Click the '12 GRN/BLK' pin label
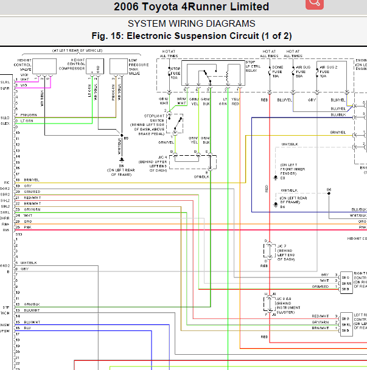 pos(27,304)
